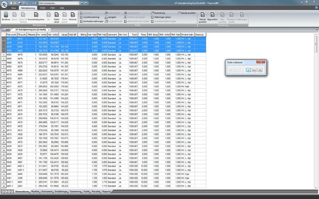Click into the Sök kommando search field
Viewport: 319px width, 199px height.
click(x=58, y=3)
